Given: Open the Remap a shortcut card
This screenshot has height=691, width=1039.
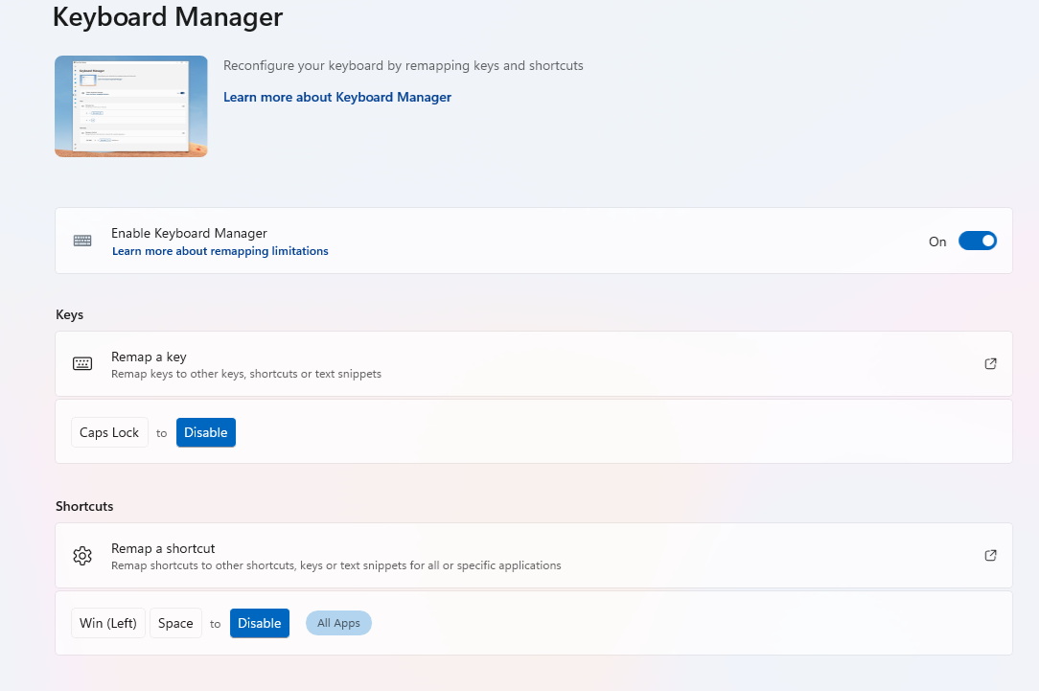Looking at the screenshot, I should tap(534, 555).
